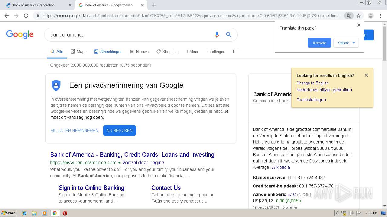This screenshot has width=387, height=217.
Task: Open the media player taskbar icon
Action: pos(44,213)
